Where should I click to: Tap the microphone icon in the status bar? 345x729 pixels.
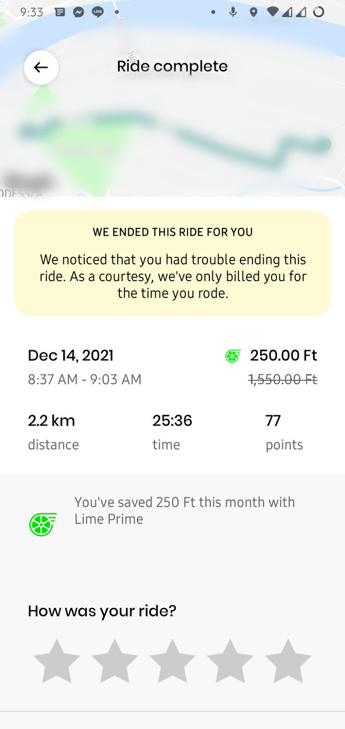click(x=232, y=11)
